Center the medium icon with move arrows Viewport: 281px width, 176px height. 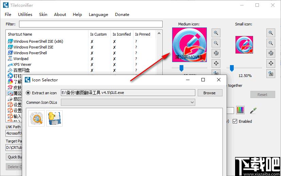tap(216, 63)
